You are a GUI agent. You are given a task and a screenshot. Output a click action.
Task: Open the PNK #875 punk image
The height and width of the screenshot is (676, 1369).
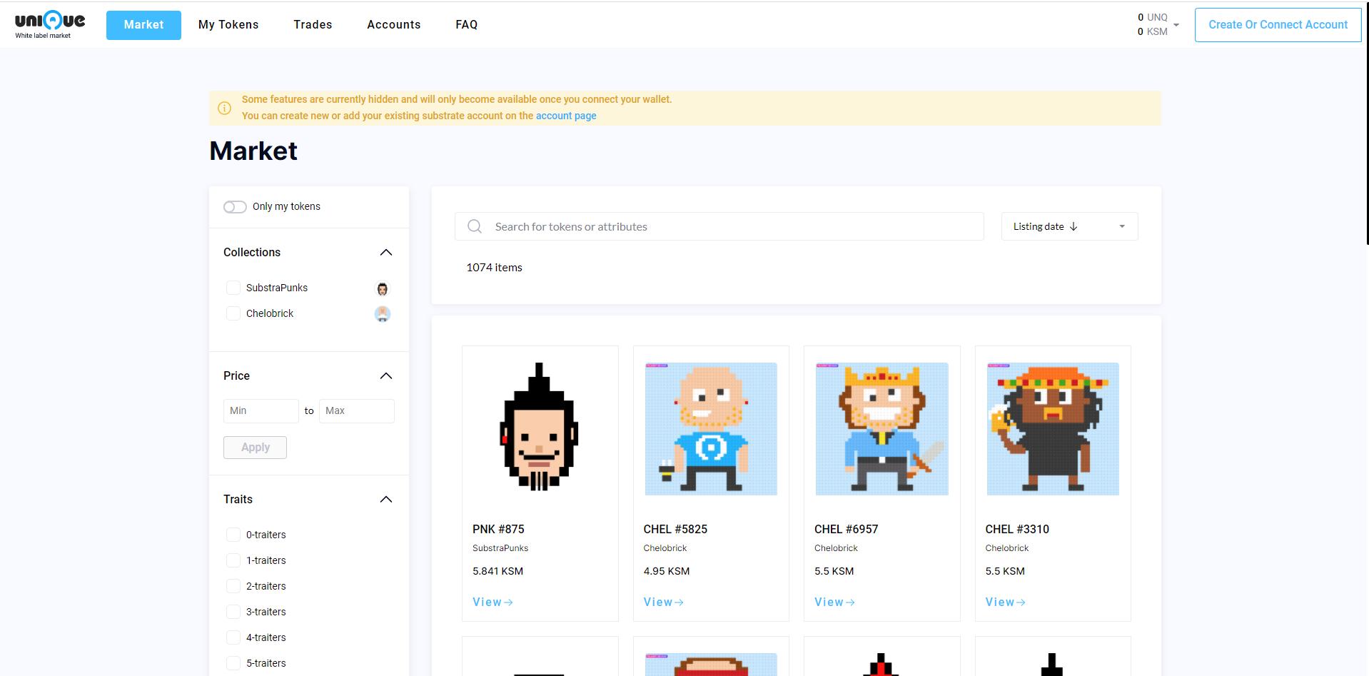click(540, 428)
